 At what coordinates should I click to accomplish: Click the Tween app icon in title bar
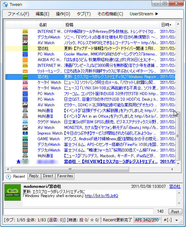point(5,5)
